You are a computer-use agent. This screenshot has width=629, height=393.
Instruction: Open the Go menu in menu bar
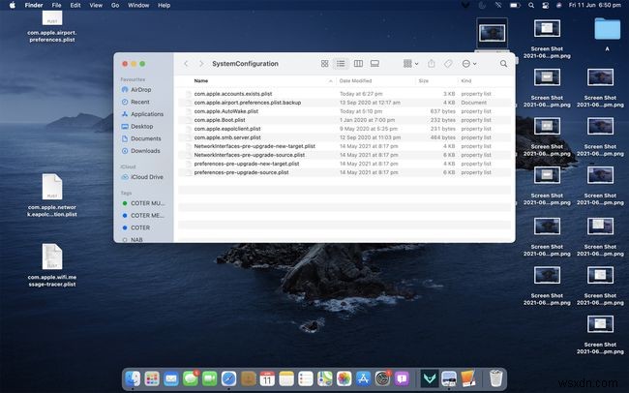(x=114, y=5)
